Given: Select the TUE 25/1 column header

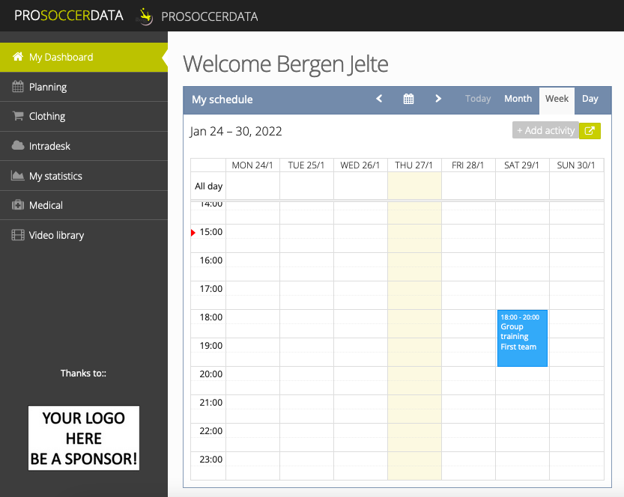Looking at the screenshot, I should (306, 165).
